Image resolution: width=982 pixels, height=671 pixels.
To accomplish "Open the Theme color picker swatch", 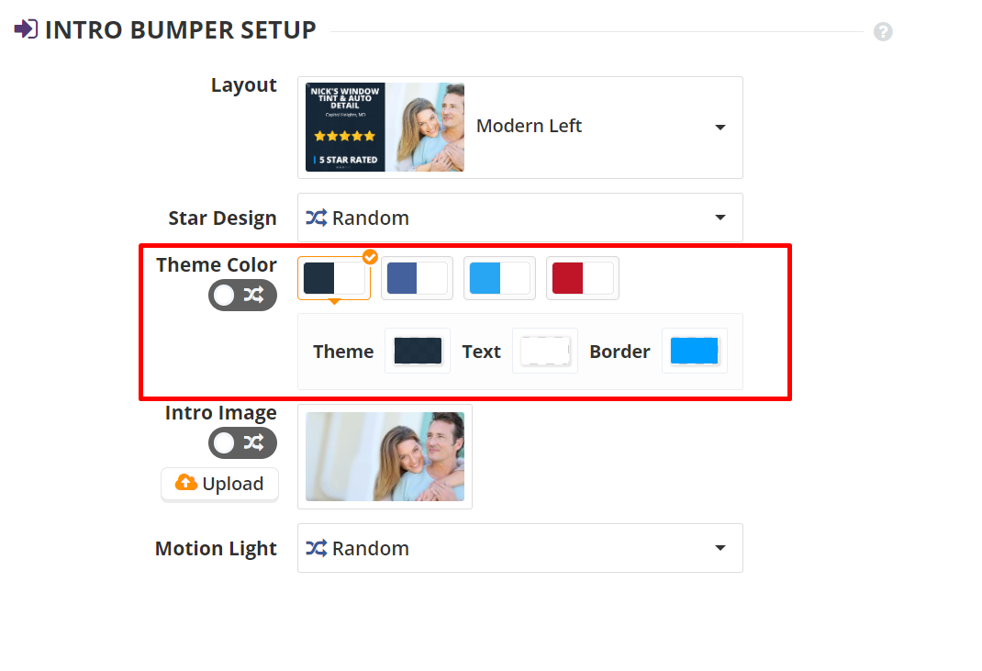I will pyautogui.click(x=418, y=351).
